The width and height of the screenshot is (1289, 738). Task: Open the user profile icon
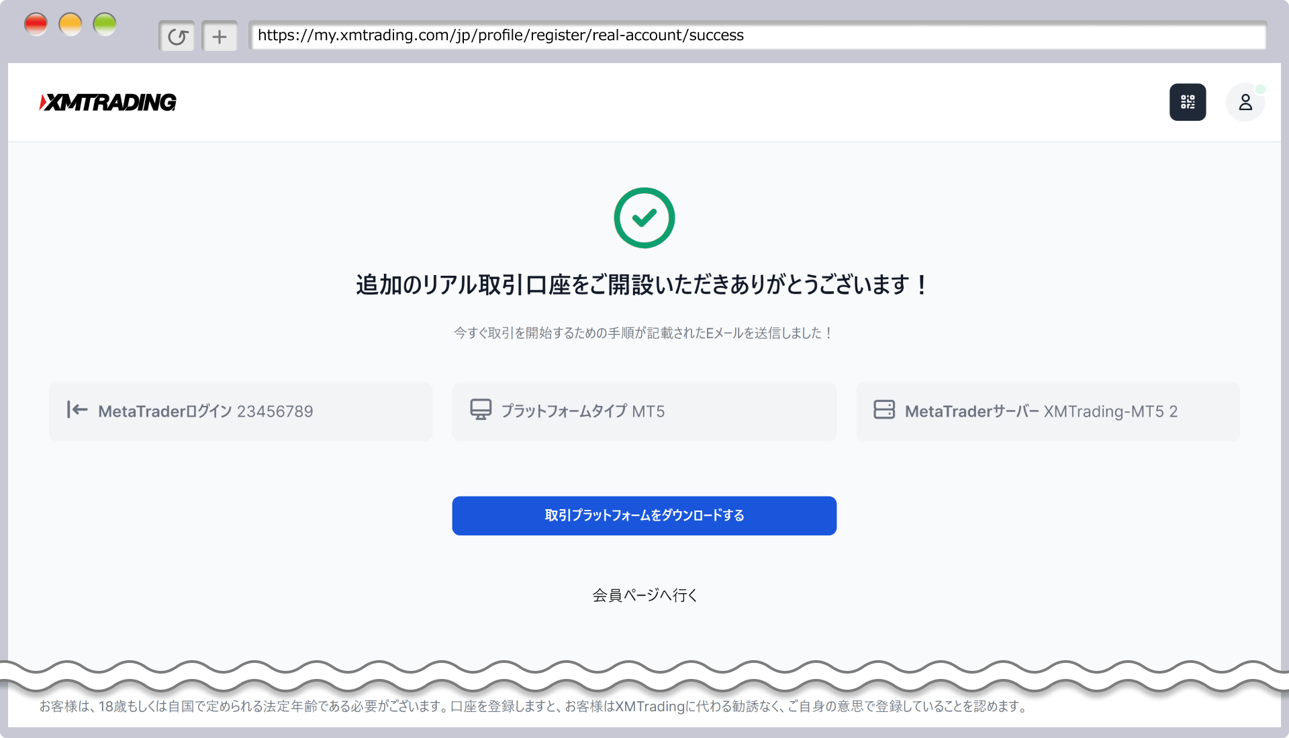[1245, 102]
